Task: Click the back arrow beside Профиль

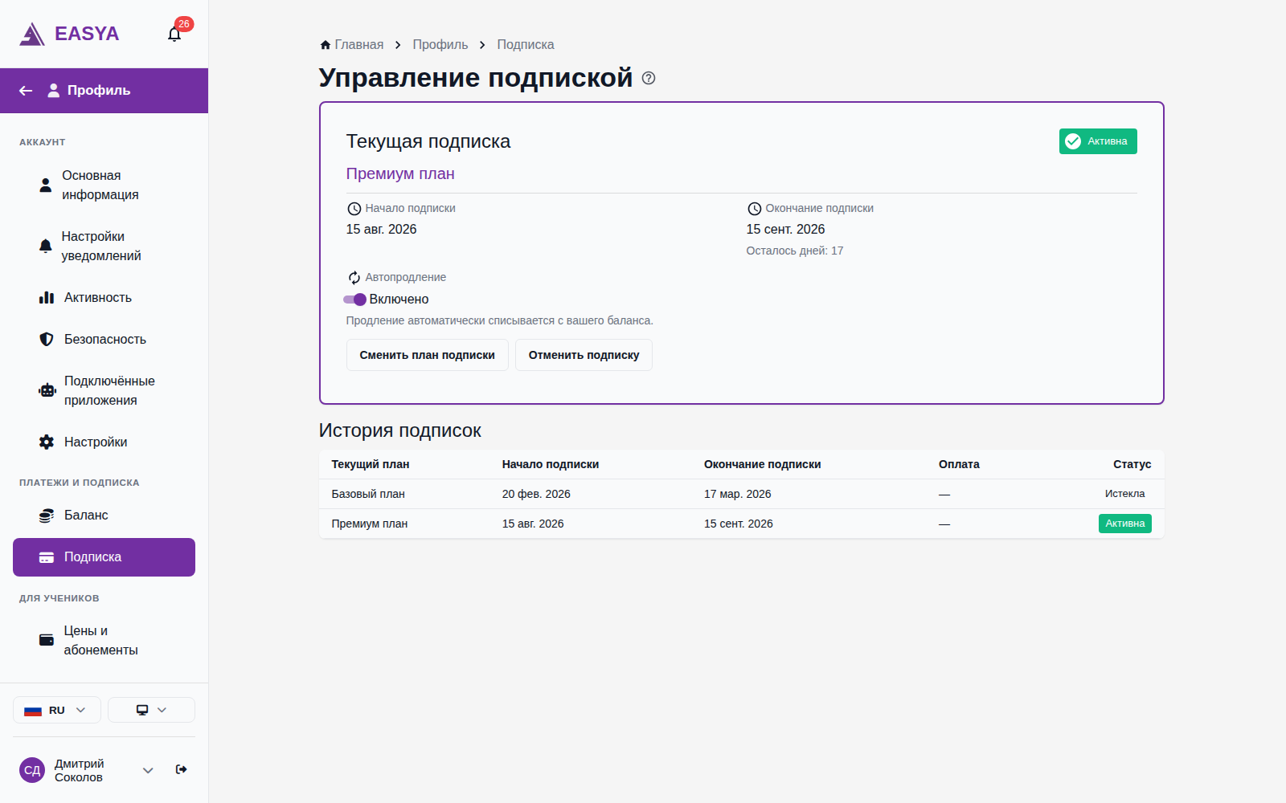Action: click(x=26, y=91)
